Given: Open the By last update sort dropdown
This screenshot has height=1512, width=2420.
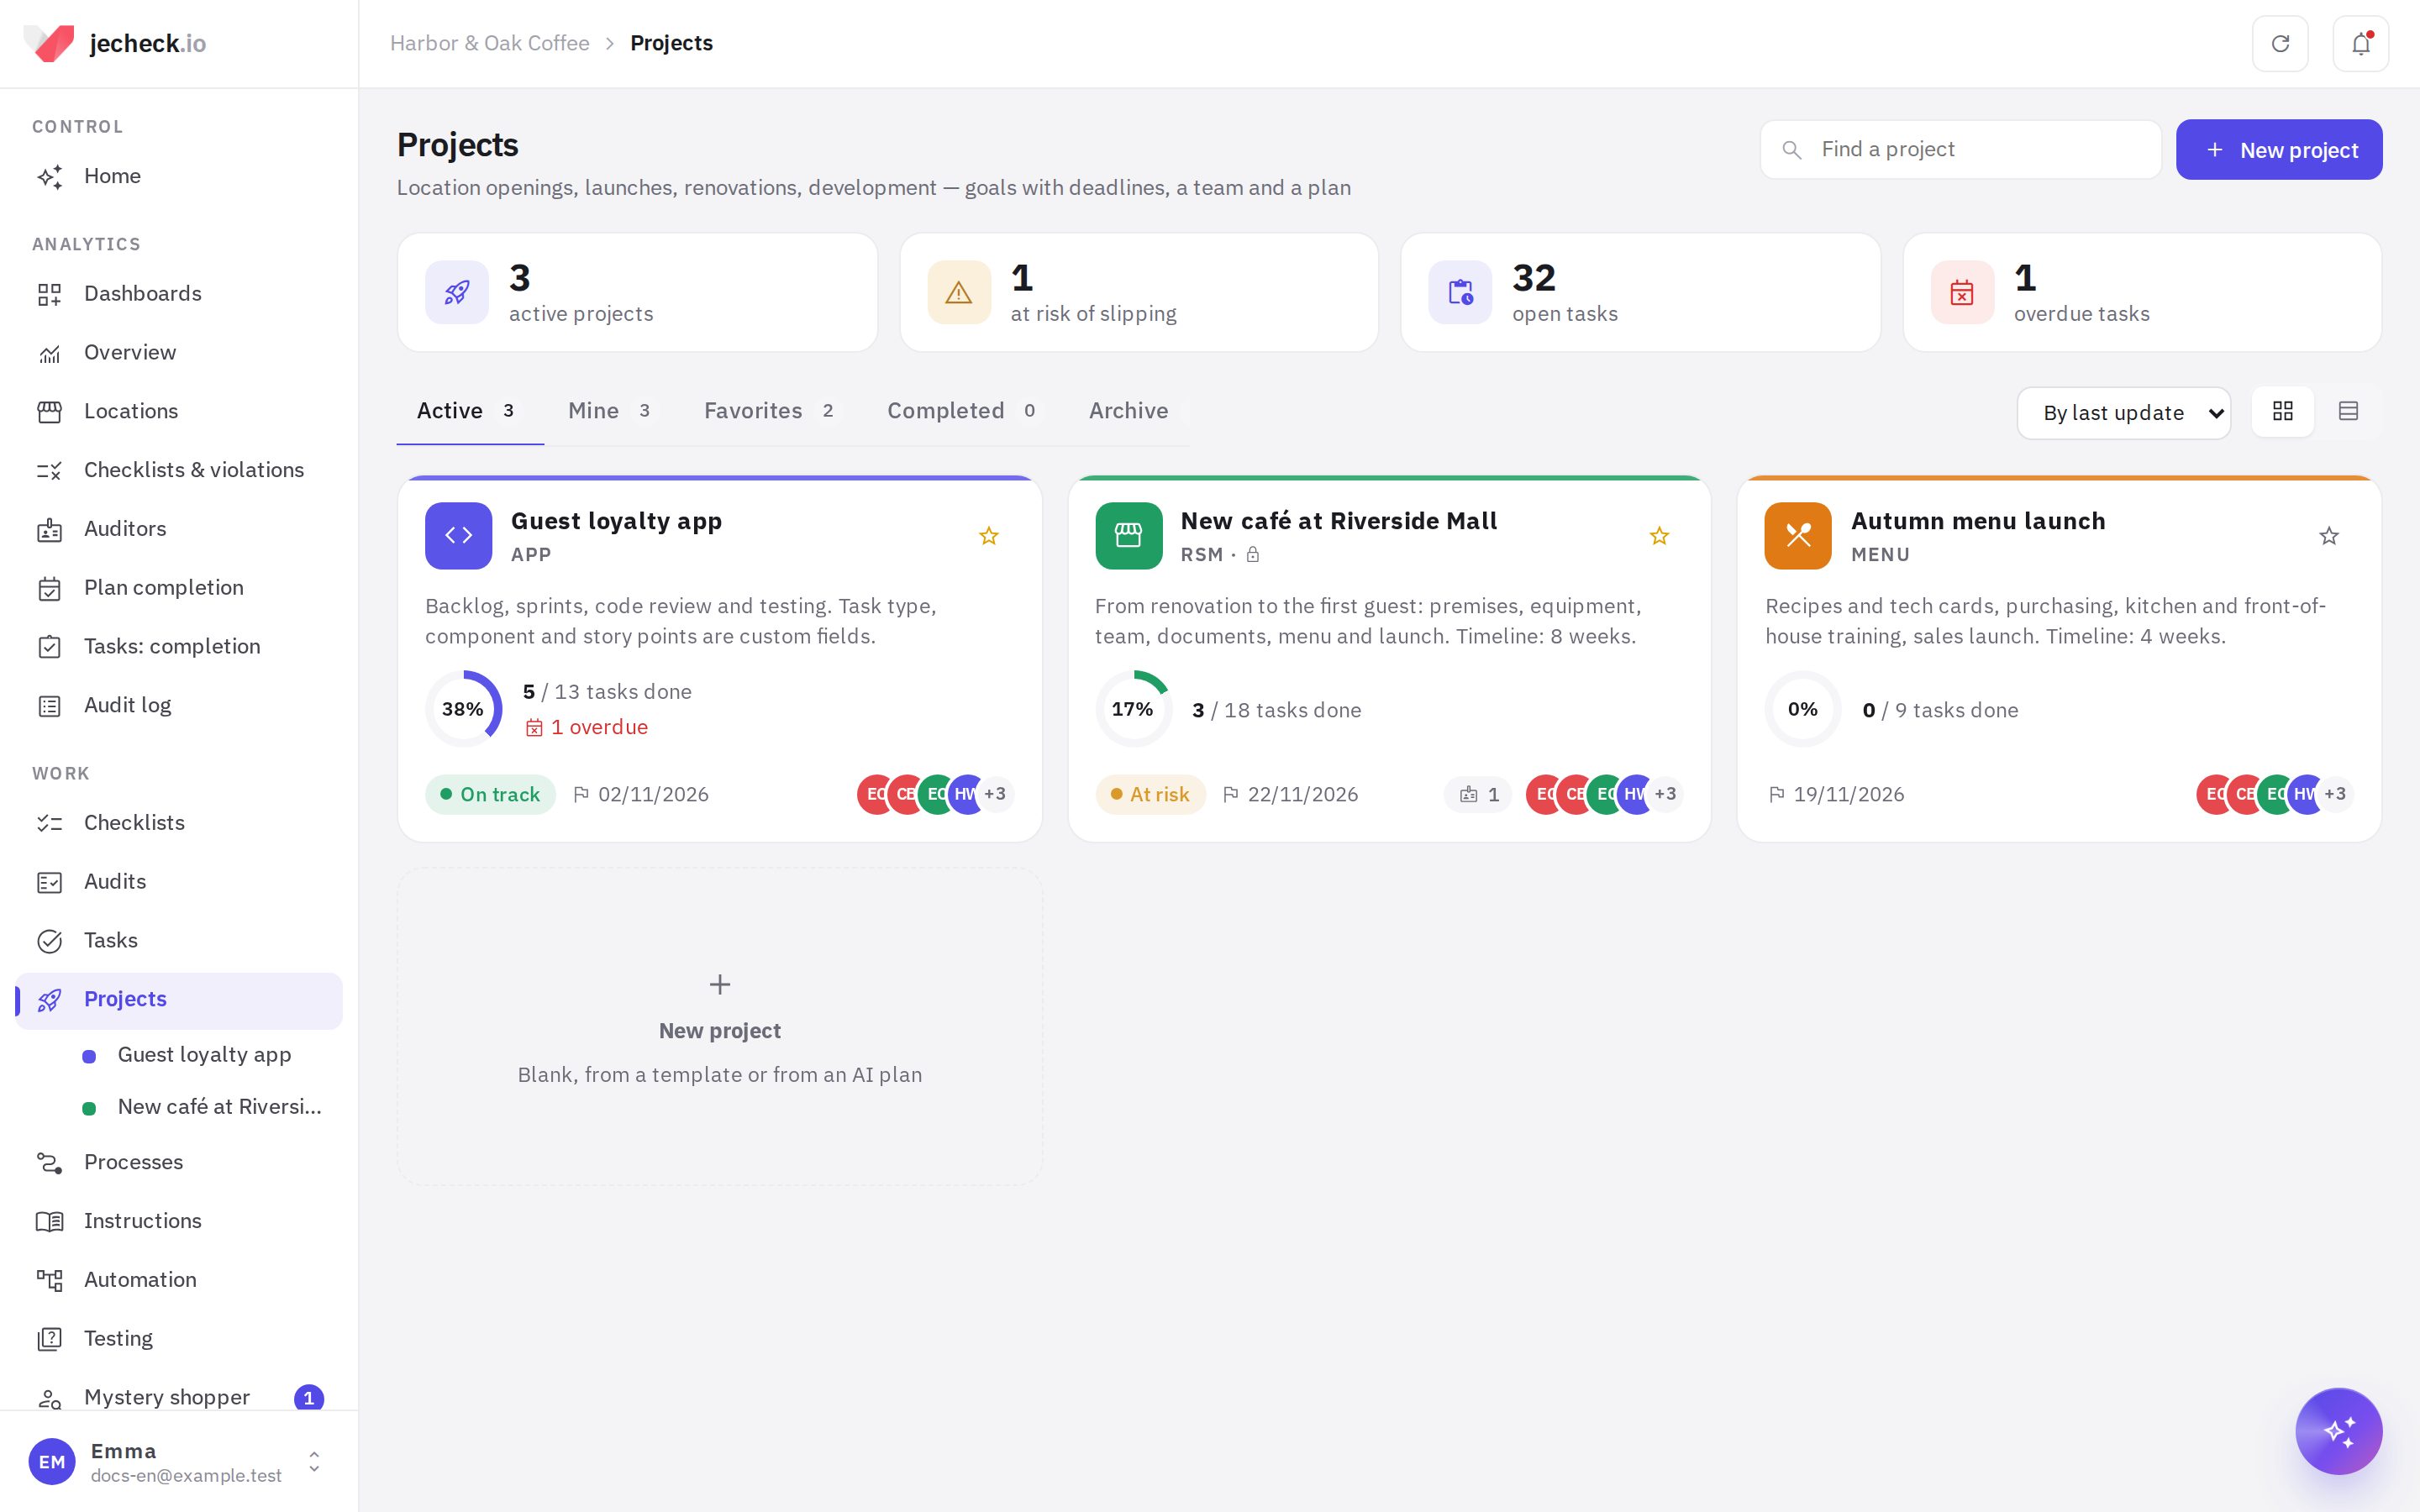Looking at the screenshot, I should coord(2124,413).
